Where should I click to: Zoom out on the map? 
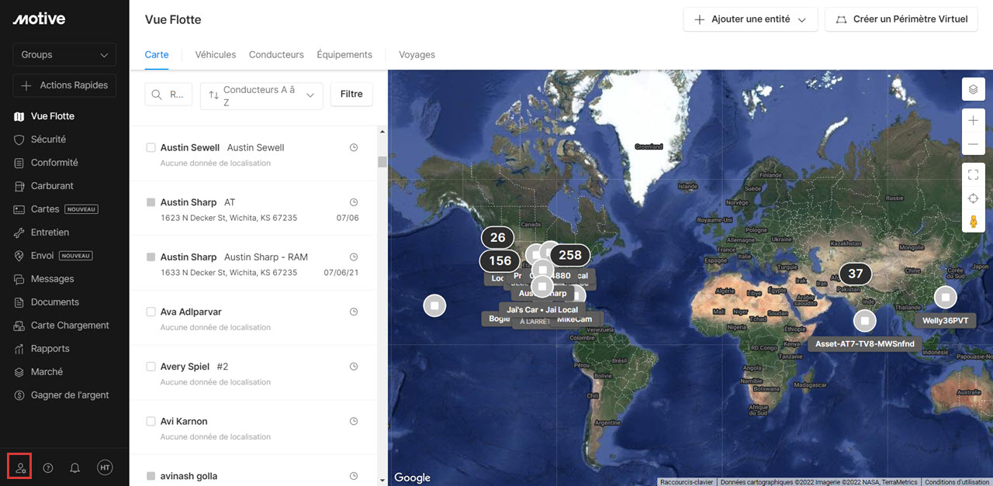click(x=973, y=145)
